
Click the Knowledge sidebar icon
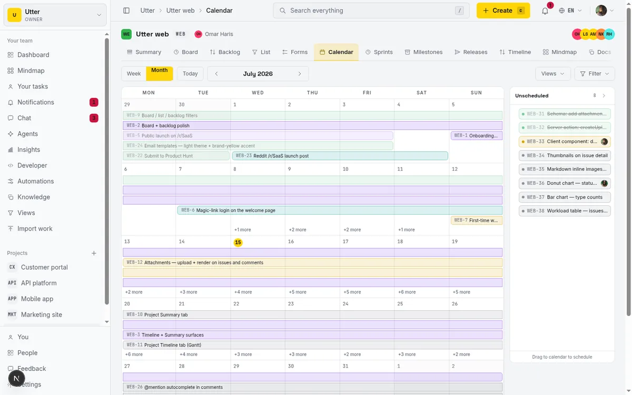pos(11,197)
